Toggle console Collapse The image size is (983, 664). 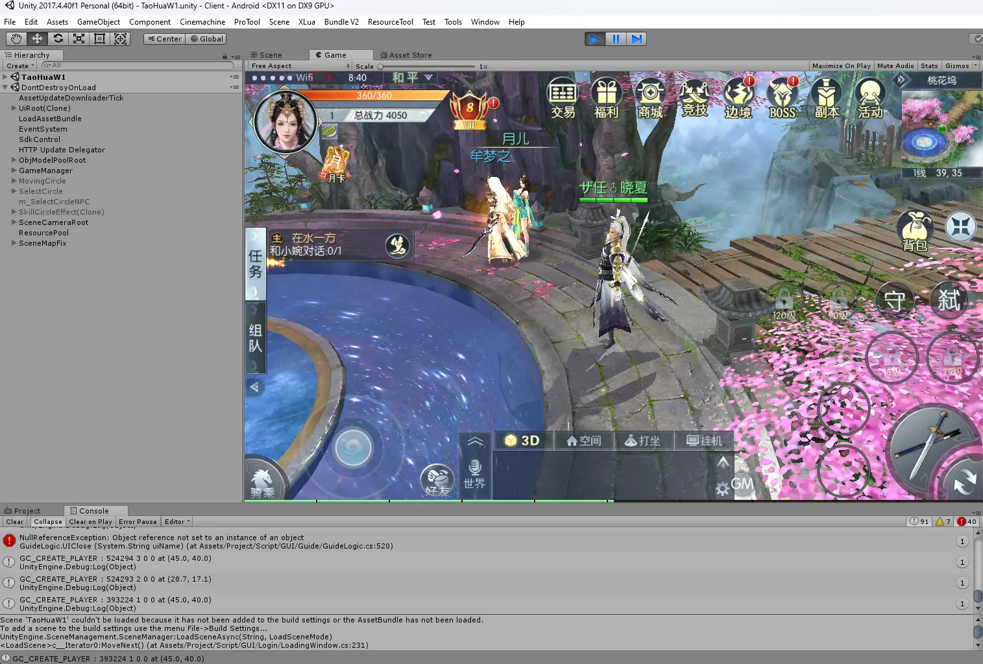tap(48, 521)
